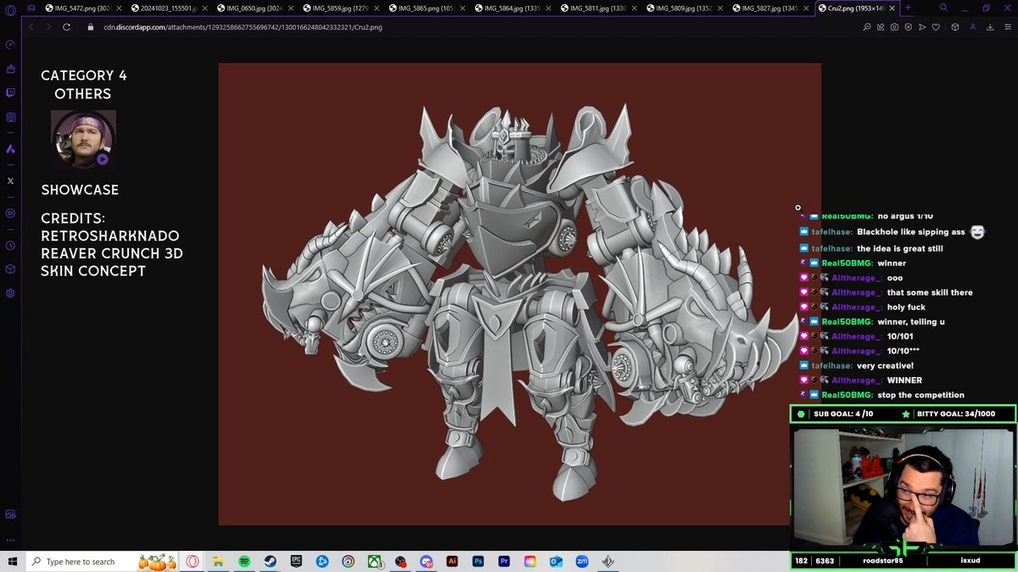The height and width of the screenshot is (572, 1018).
Task: Open Outlook from the taskbar
Action: click(556, 561)
